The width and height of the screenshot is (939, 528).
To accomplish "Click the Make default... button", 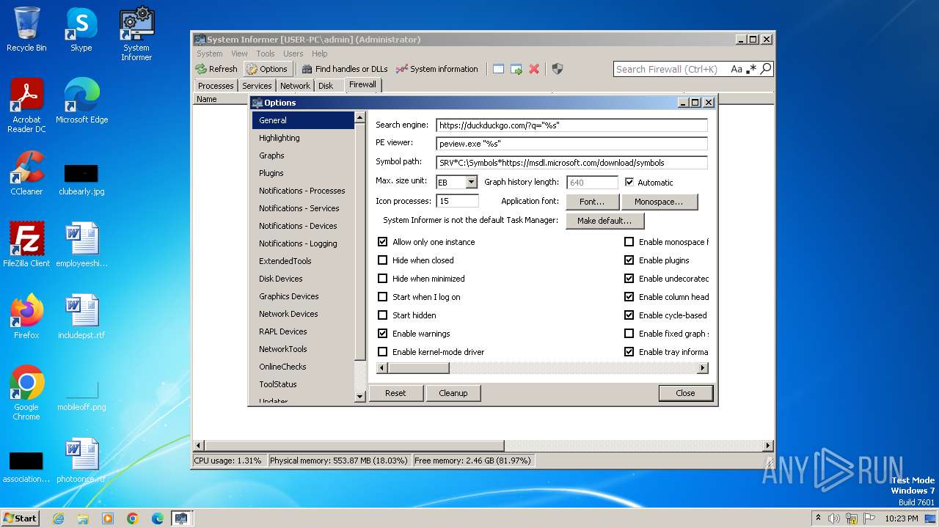I will [604, 221].
